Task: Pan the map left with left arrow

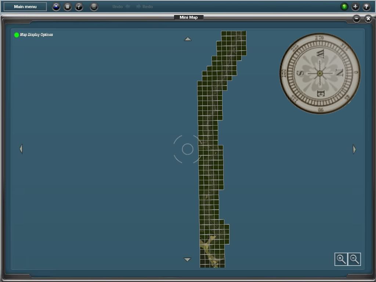Action: click(x=21, y=149)
